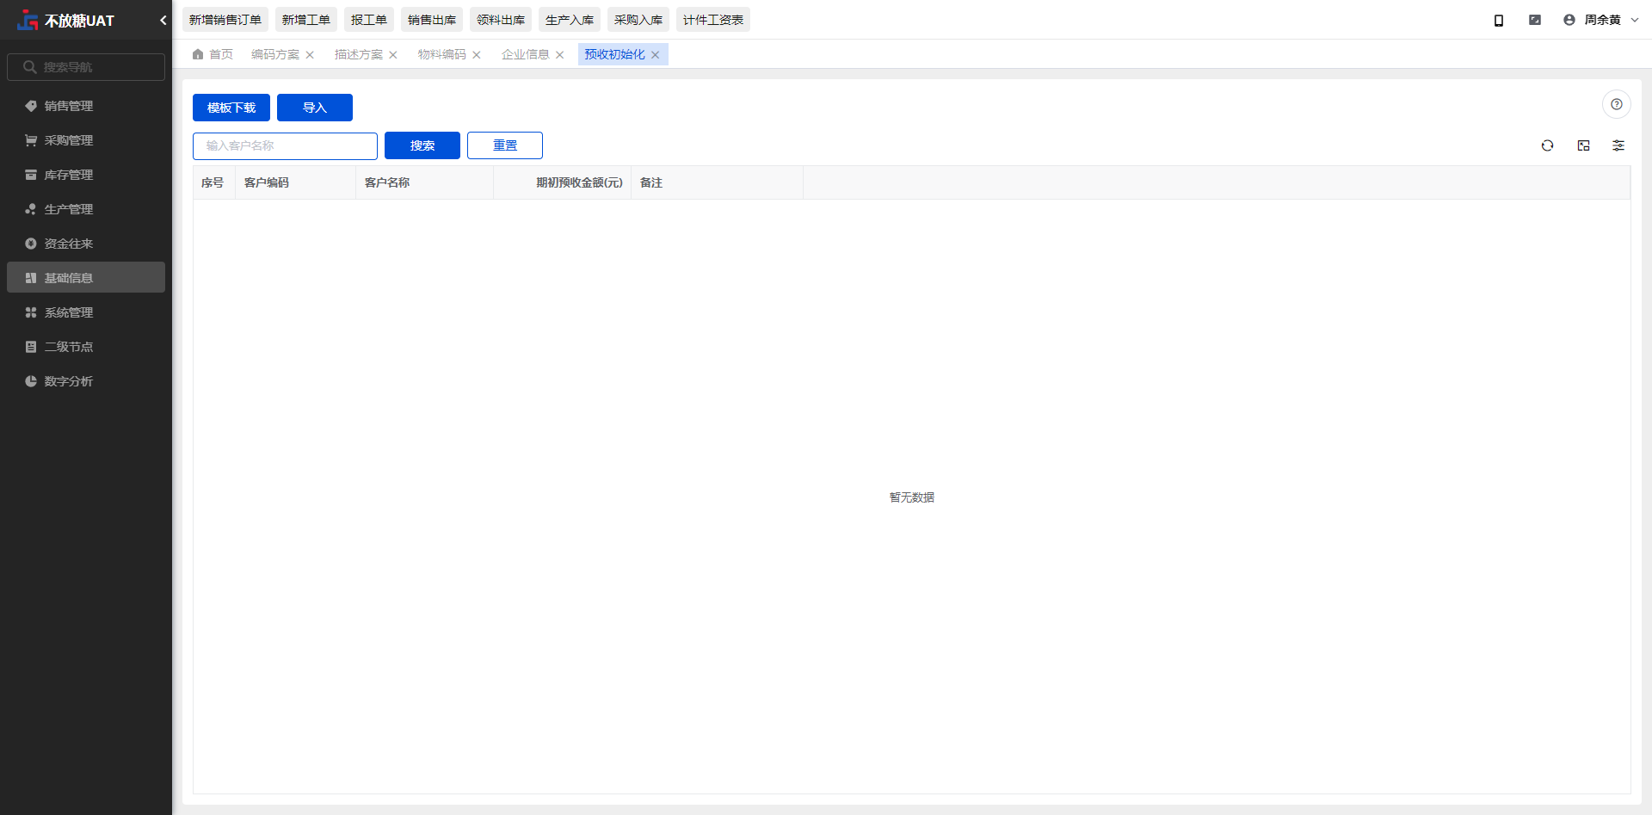Click the 备注 column header
The image size is (1652, 815).
(x=717, y=182)
